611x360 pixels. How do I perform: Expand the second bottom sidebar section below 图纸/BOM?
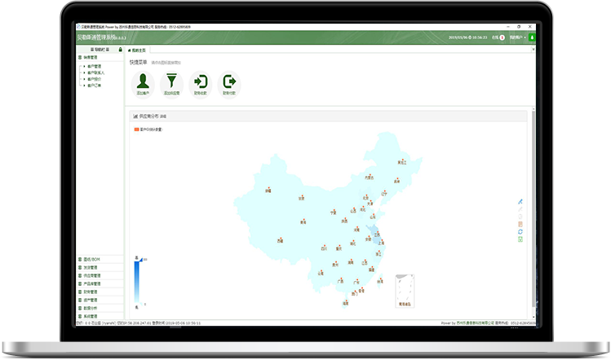coord(100,267)
